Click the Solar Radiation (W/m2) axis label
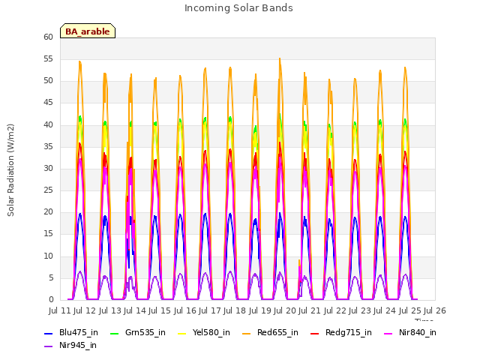 10,170
